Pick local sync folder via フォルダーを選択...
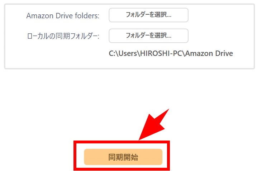 [x=148, y=35]
